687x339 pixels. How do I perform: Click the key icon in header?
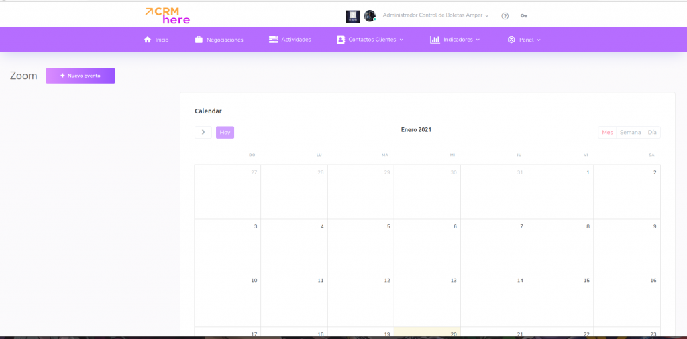(523, 16)
